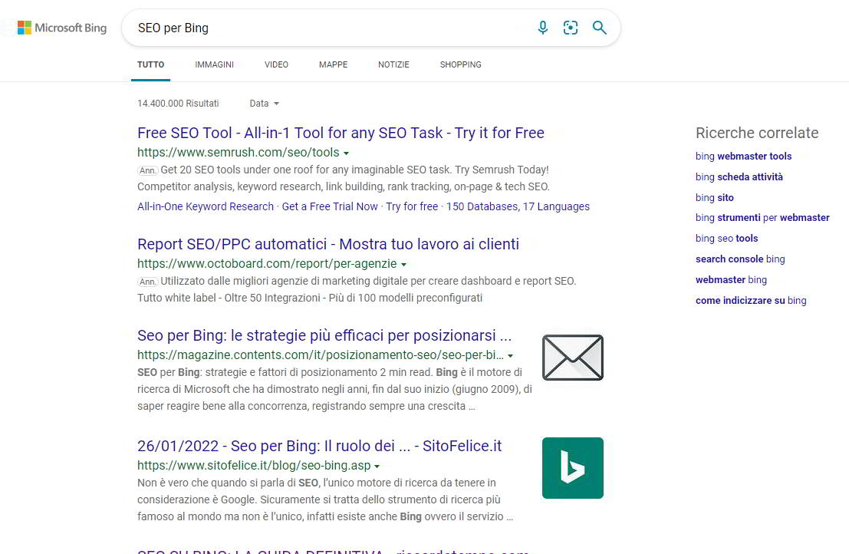Search related 'bing scheda attività'
The width and height of the screenshot is (849, 554).
pyautogui.click(x=739, y=176)
